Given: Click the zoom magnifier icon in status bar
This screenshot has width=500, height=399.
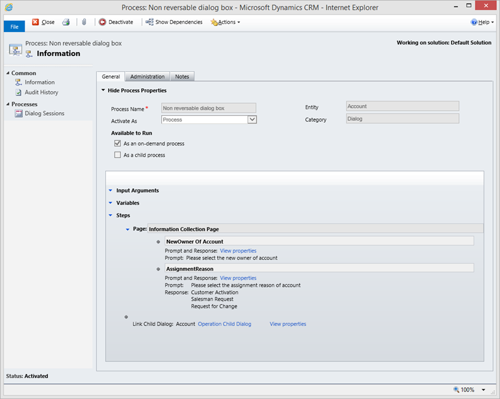Looking at the screenshot, I should (457, 390).
